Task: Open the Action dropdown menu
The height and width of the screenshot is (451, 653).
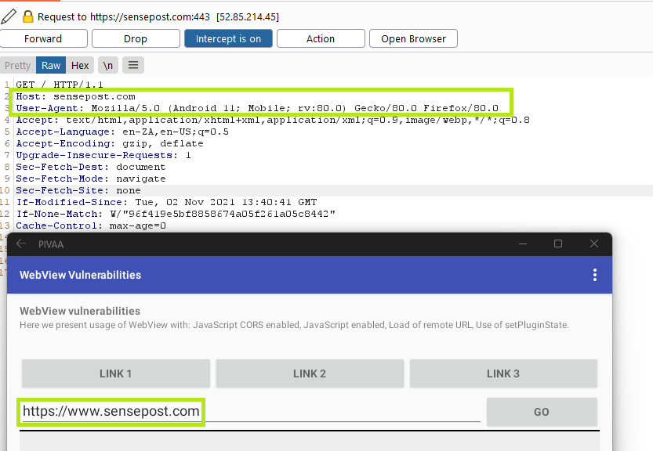Action: 321,39
